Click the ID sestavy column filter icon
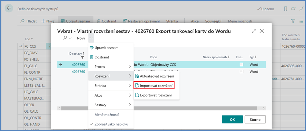306x131 pixels. click(x=82, y=58)
